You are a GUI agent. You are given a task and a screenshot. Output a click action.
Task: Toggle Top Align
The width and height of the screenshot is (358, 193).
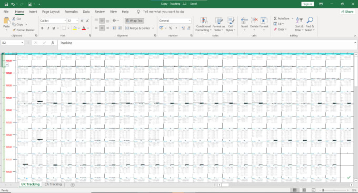coord(96,21)
